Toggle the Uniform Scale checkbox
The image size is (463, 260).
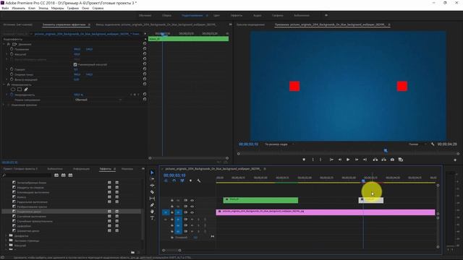coord(75,64)
